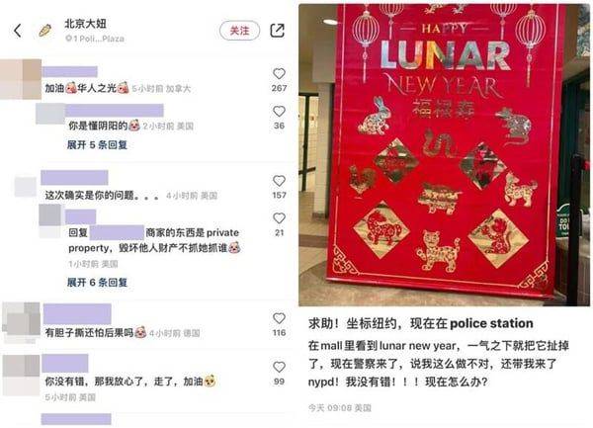This screenshot has height=428, width=593.
Task: Open the 1 Poli...Plaza location tag
Action: point(95,39)
